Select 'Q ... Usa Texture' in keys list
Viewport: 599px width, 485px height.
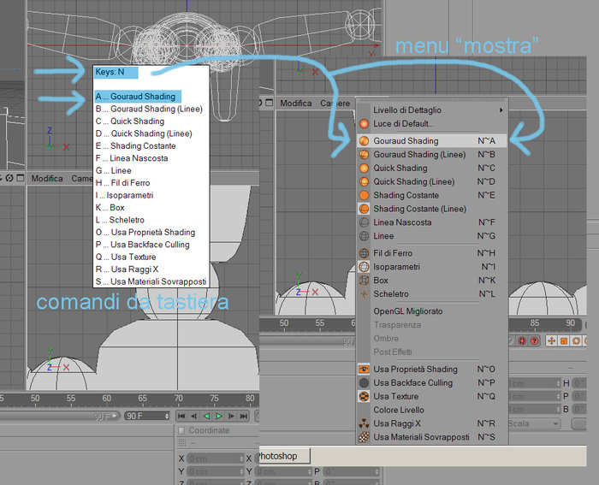[x=126, y=257]
